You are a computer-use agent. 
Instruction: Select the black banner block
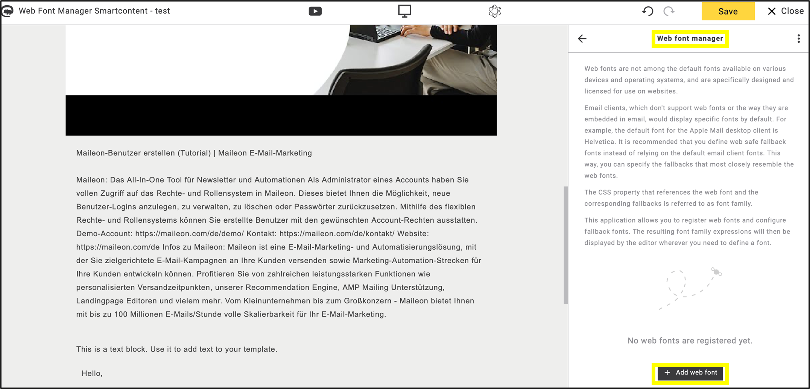281,115
